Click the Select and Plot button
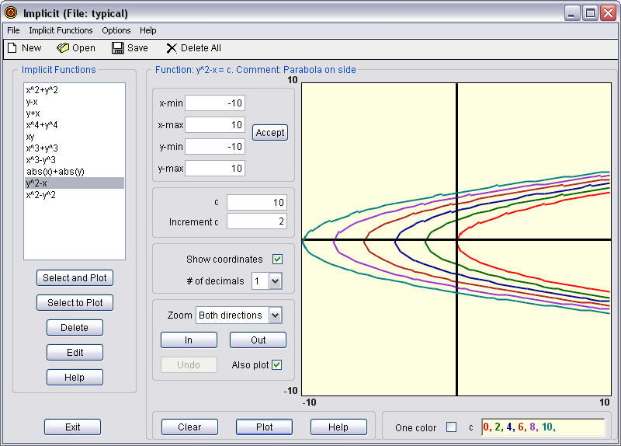 tap(75, 278)
